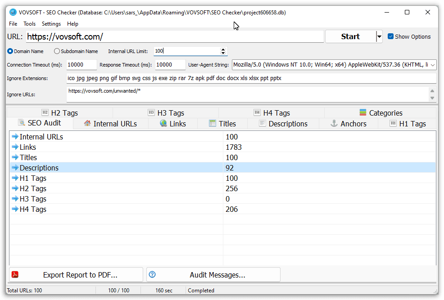Click the SEO Audit tab magnifier icon
This screenshot has width=444, height=300.
pyautogui.click(x=22, y=122)
